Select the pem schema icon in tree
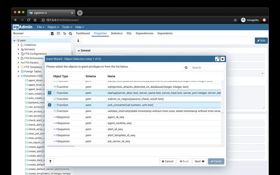Screen dimensions: 280x175 (x=18, y=41)
